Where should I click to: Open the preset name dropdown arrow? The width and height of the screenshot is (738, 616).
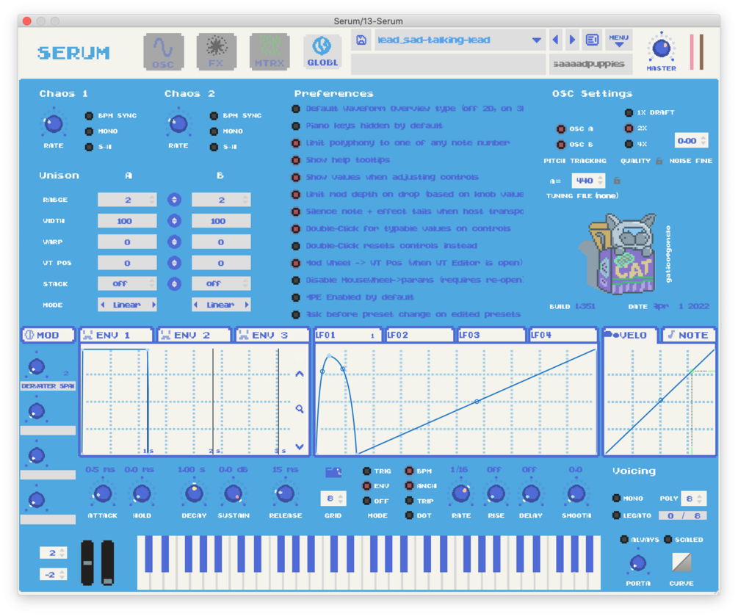pos(536,40)
